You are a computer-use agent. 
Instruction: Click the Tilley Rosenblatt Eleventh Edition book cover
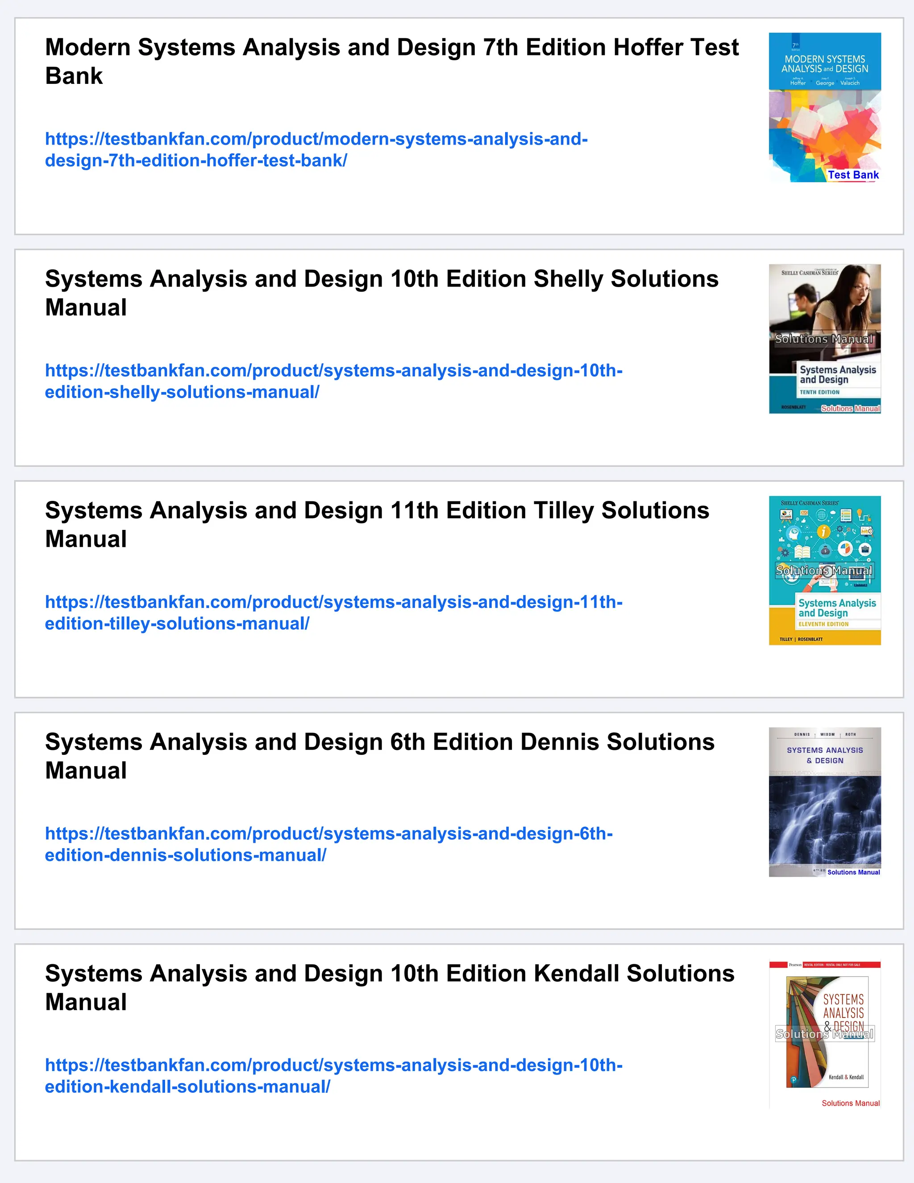(x=825, y=571)
